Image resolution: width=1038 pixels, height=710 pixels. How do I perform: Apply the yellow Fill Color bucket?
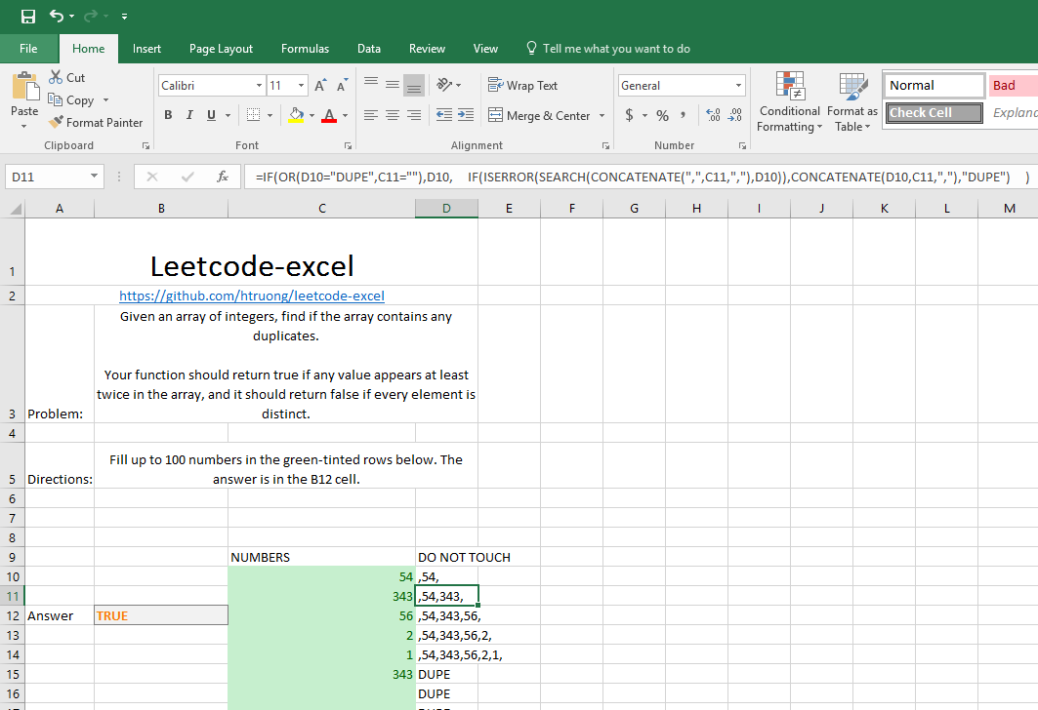296,115
